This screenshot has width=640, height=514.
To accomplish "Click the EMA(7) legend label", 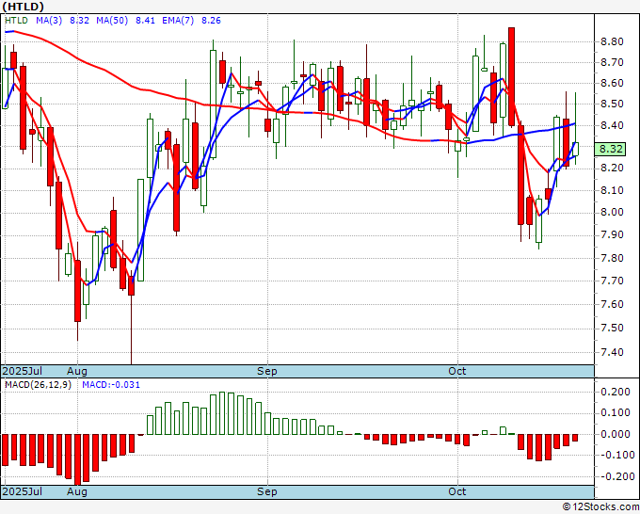I will [178, 21].
